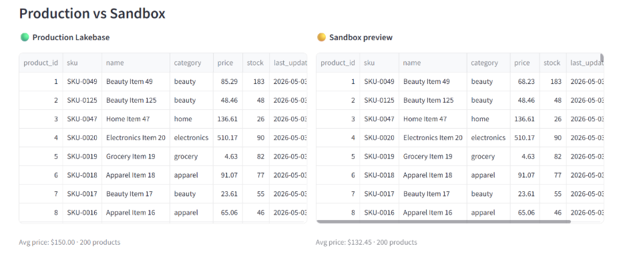Click the Sandbox preview section label

[361, 37]
